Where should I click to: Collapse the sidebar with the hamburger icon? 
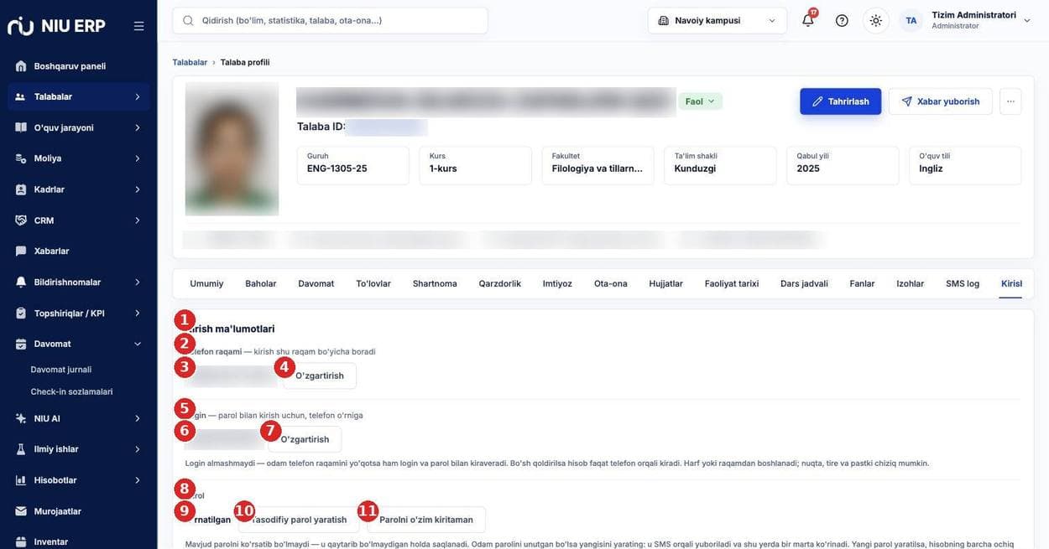coord(138,26)
